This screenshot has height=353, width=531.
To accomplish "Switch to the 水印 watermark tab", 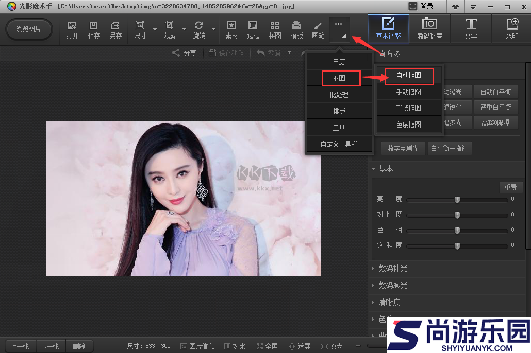I will pyautogui.click(x=512, y=29).
